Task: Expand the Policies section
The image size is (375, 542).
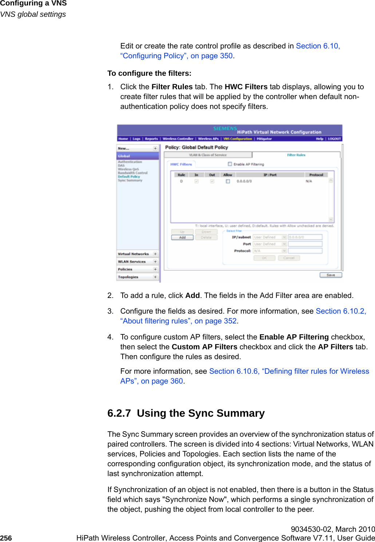Action: coord(155,270)
